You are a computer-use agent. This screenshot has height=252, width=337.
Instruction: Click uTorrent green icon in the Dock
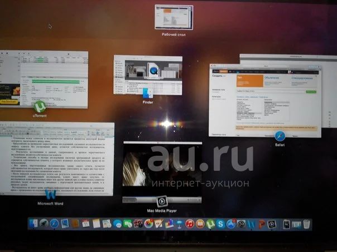[x=210, y=224]
